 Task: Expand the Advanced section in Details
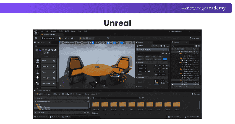pos(137,87)
